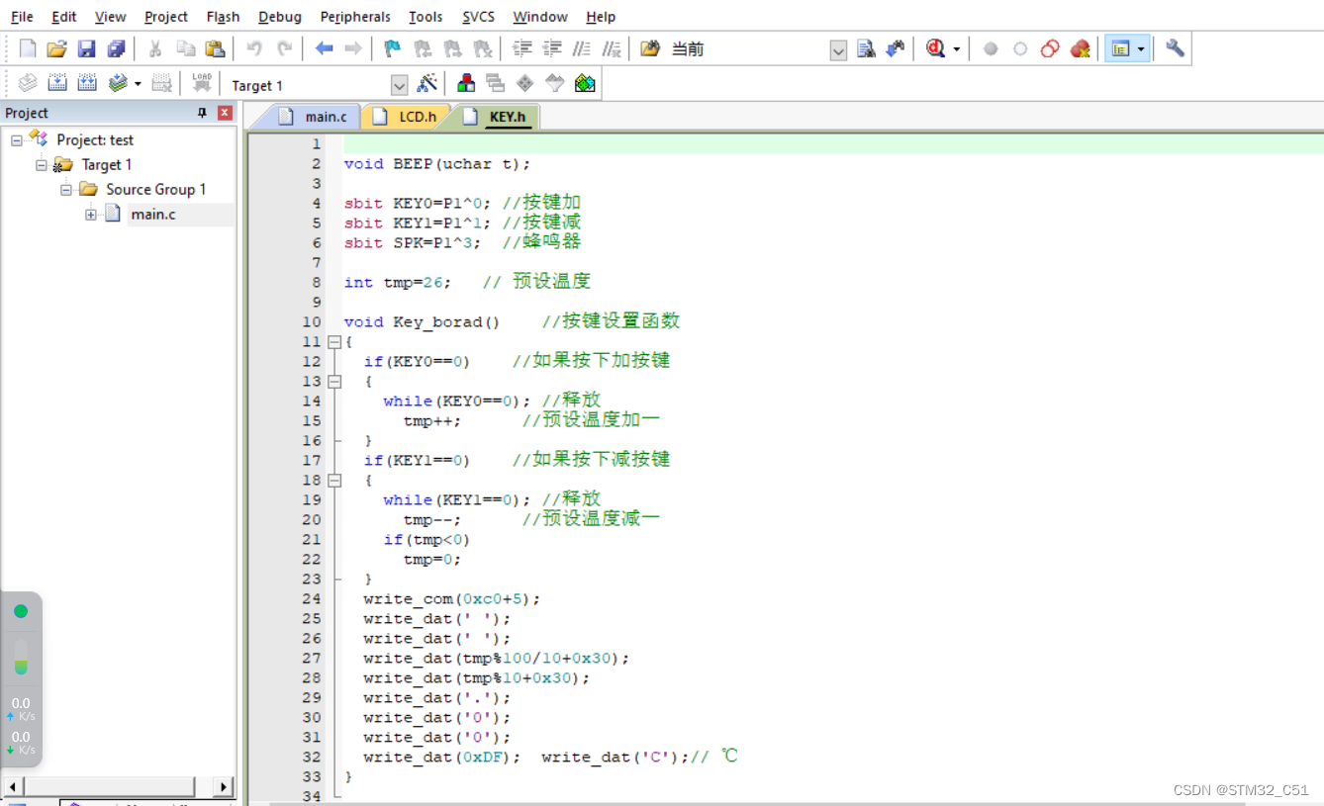Screen dimensions: 1324x806
Task: Comment out the selection
Action: pos(582,48)
